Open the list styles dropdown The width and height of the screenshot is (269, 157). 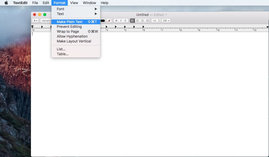tap(166, 21)
